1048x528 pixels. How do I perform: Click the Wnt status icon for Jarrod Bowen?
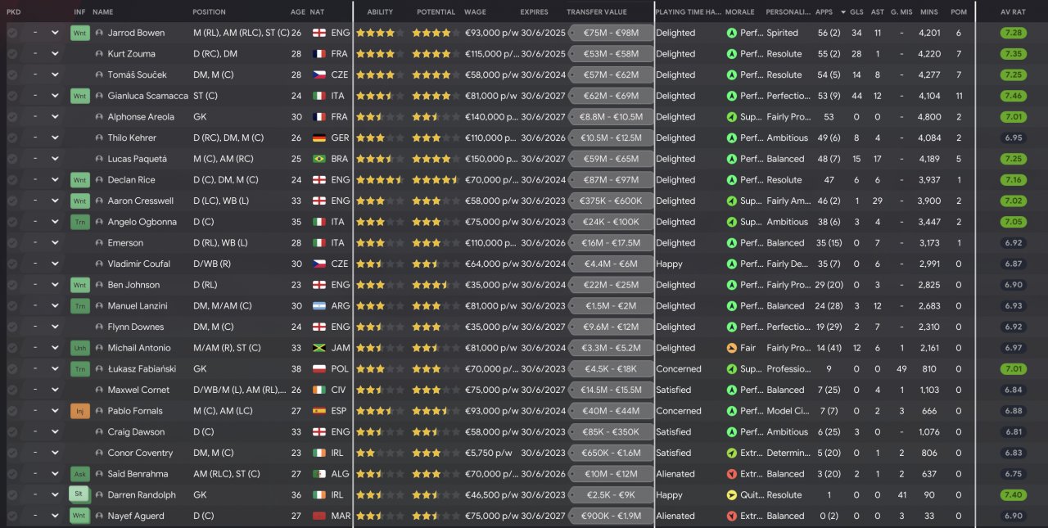79,33
